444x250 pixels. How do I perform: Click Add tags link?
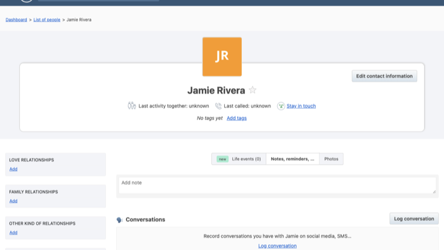pos(236,118)
